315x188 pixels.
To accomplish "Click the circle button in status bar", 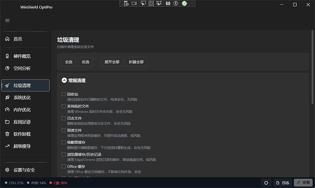I will click(x=266, y=183).
